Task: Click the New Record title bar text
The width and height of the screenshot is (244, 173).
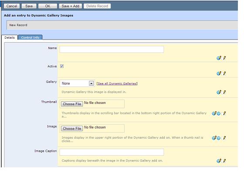Action: pyautogui.click(x=18, y=25)
